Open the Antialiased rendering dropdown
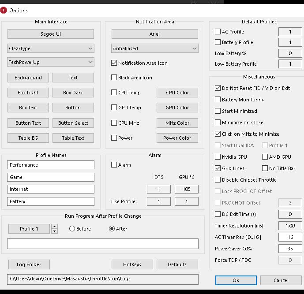 click(155, 48)
